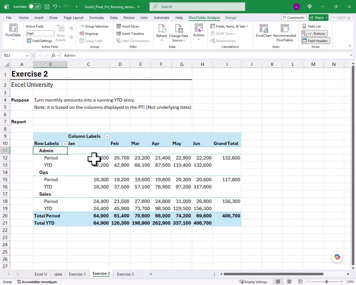Open Field Settings
This screenshot has width=356, height=285.
(x=40, y=41)
